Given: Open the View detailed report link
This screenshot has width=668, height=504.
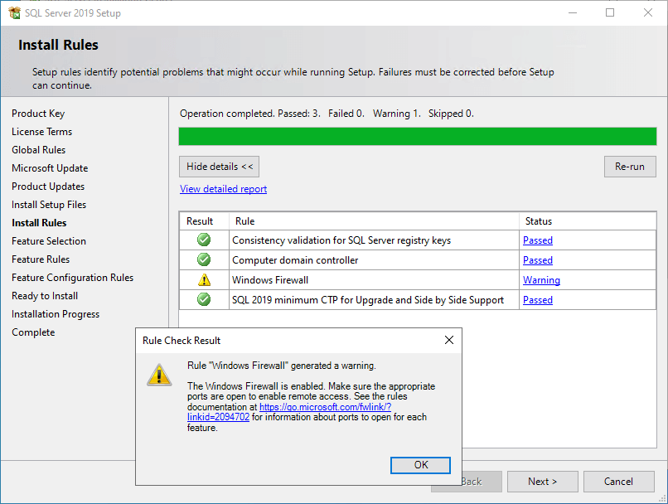Looking at the screenshot, I should coord(223,189).
